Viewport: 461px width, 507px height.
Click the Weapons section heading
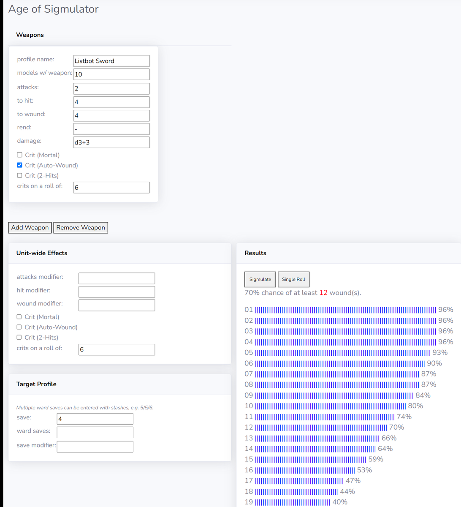(x=30, y=35)
